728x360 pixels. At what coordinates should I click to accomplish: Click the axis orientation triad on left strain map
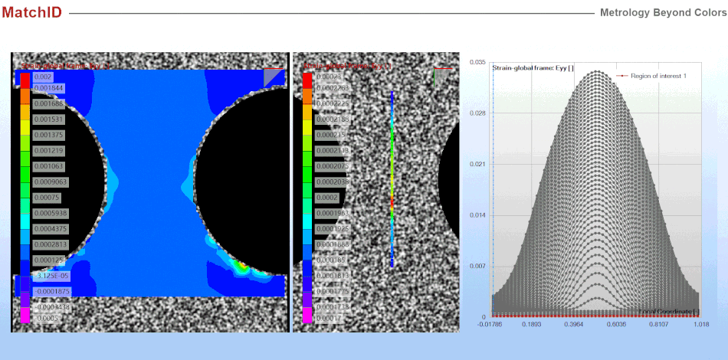pos(274,77)
